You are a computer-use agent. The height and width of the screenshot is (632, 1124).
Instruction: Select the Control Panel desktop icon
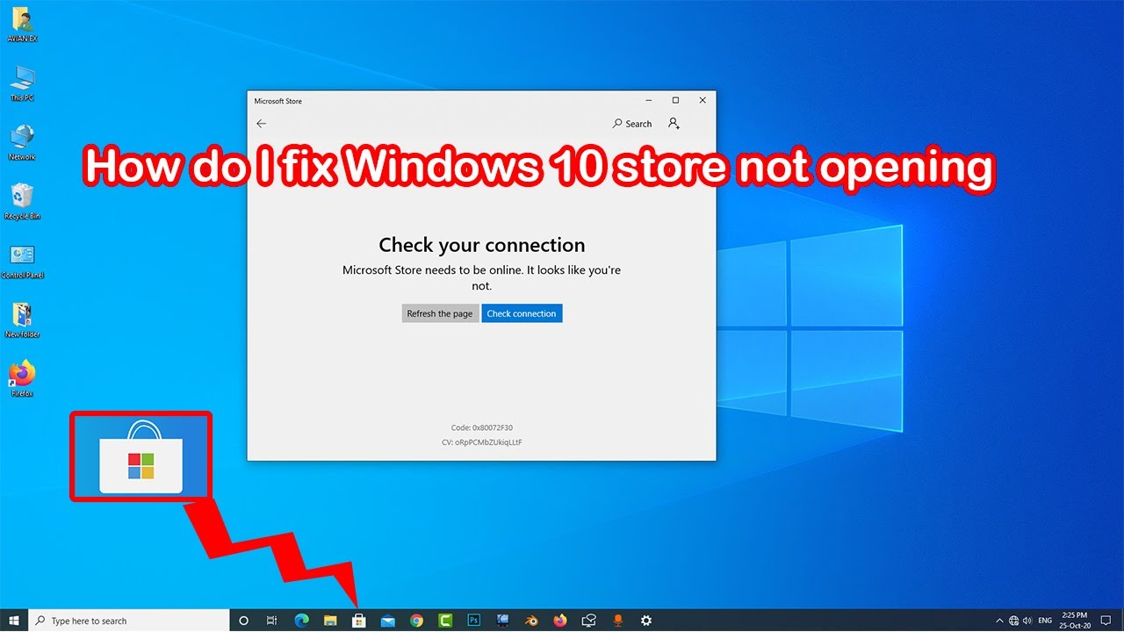tap(22, 261)
